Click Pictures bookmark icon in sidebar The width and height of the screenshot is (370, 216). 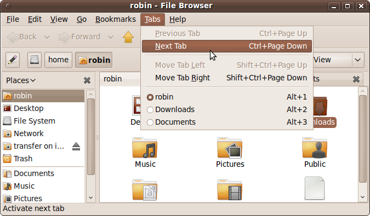click(x=7, y=199)
